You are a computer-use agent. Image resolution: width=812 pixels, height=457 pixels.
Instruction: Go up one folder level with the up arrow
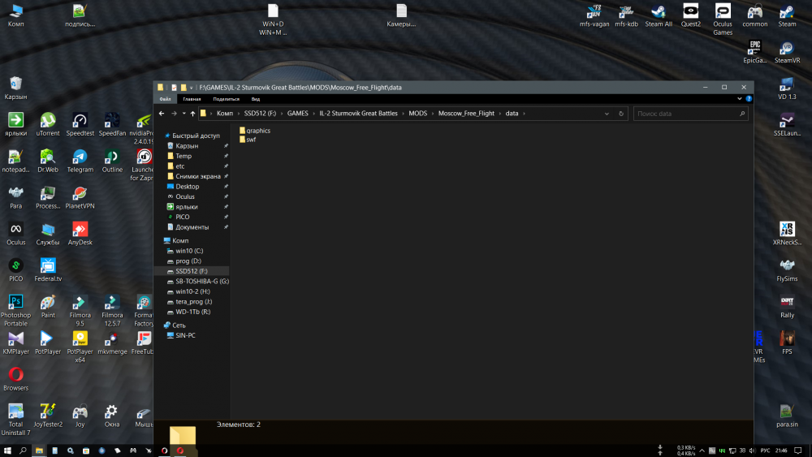point(192,114)
